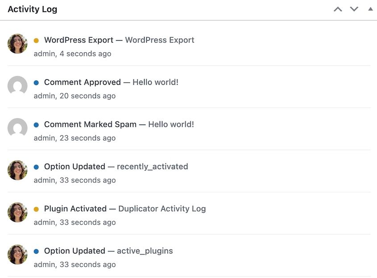Move the Activity Log widget up using the up arrow
The width and height of the screenshot is (377, 278).
pyautogui.click(x=338, y=8)
